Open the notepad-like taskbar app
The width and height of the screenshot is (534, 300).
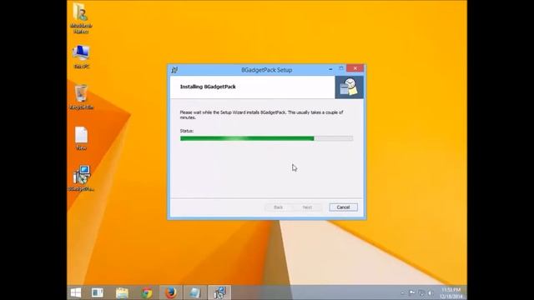[194, 292]
